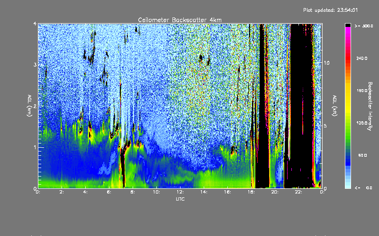
Task: Select the '16:' UTC hour tick label
Action: point(227,192)
